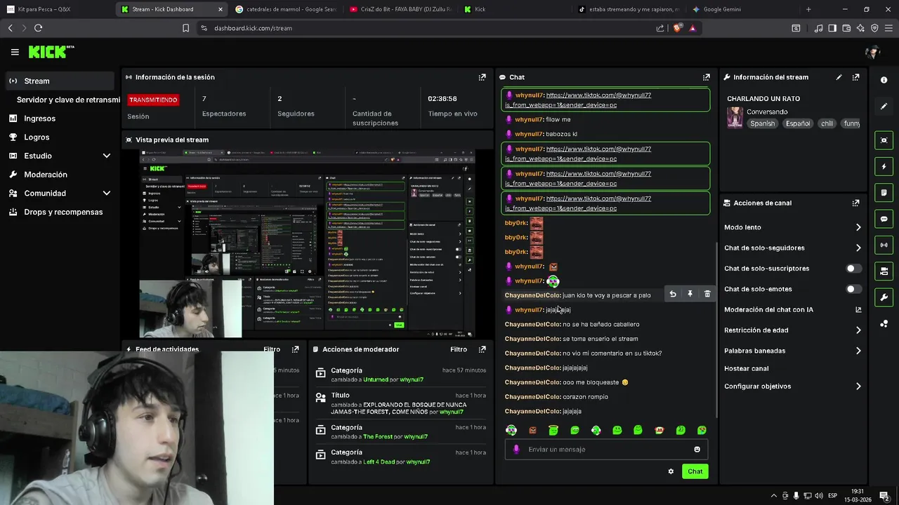Click green Chat send button
This screenshot has width=899, height=505.
pyautogui.click(x=695, y=471)
